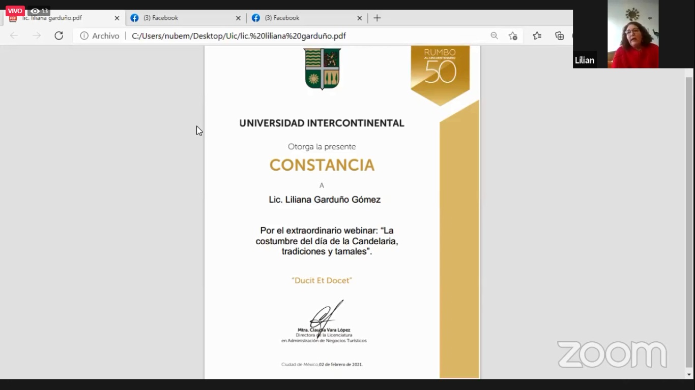Select the speaker's webcam video thumbnail
Viewport: 695px width, 390px height.
633,34
